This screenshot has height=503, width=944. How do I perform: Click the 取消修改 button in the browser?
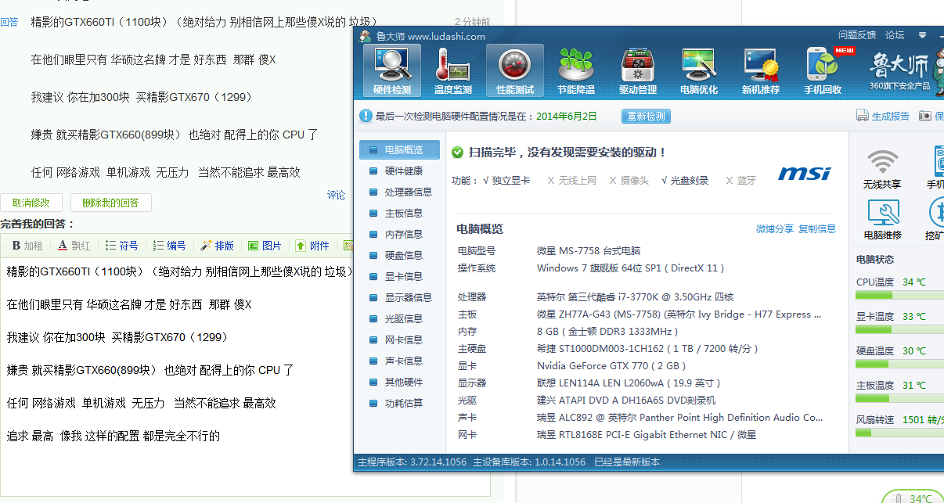pyautogui.click(x=31, y=203)
